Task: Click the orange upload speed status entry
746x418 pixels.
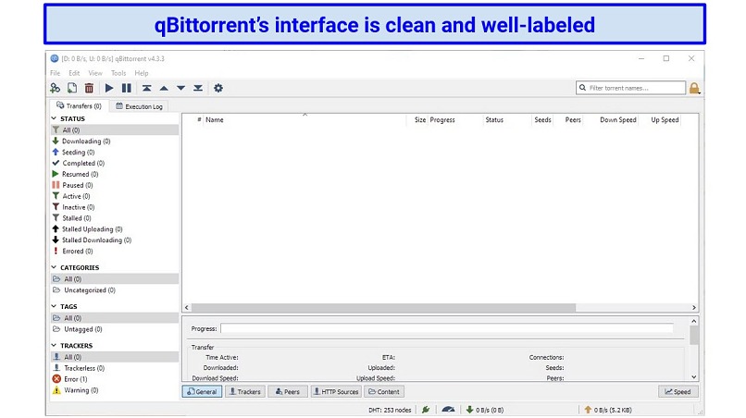Action: (x=607, y=410)
